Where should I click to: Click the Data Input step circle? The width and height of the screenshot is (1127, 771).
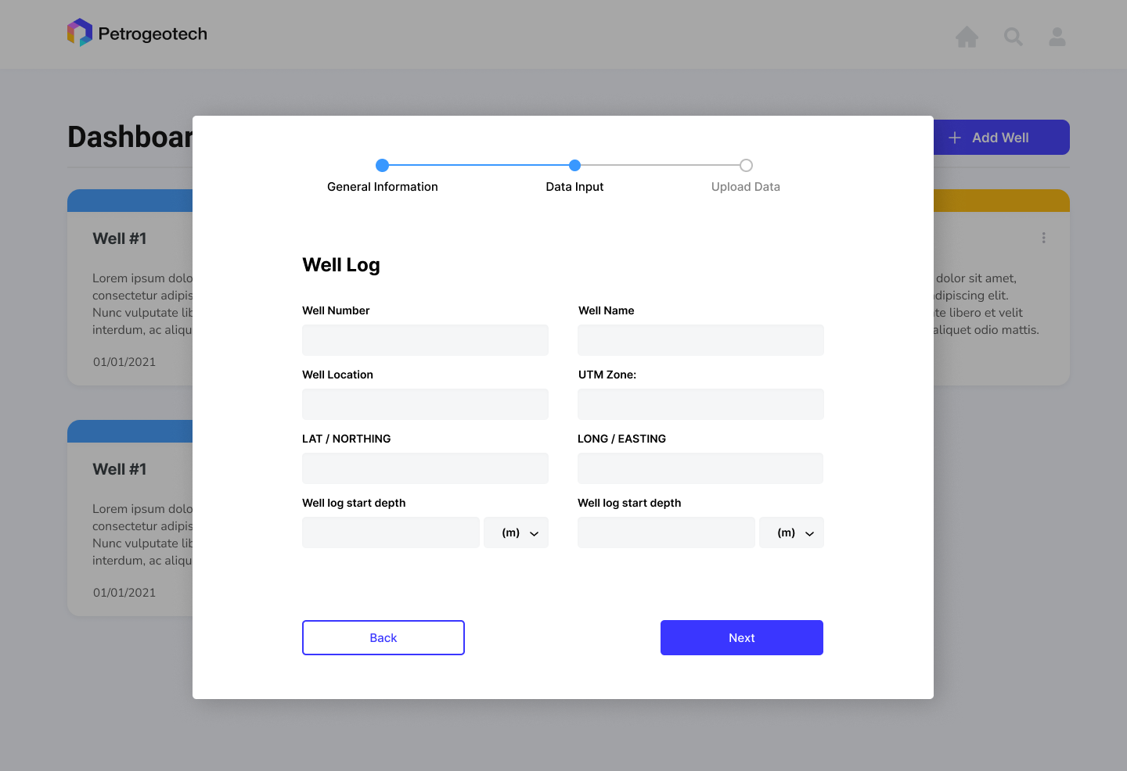pyautogui.click(x=574, y=165)
